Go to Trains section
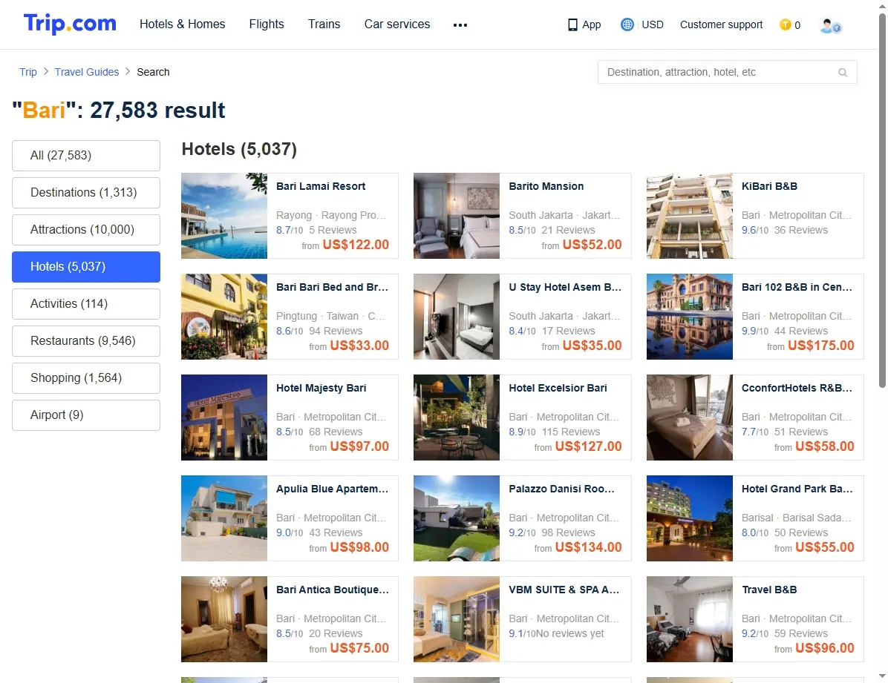888x683 pixels. pyautogui.click(x=324, y=24)
